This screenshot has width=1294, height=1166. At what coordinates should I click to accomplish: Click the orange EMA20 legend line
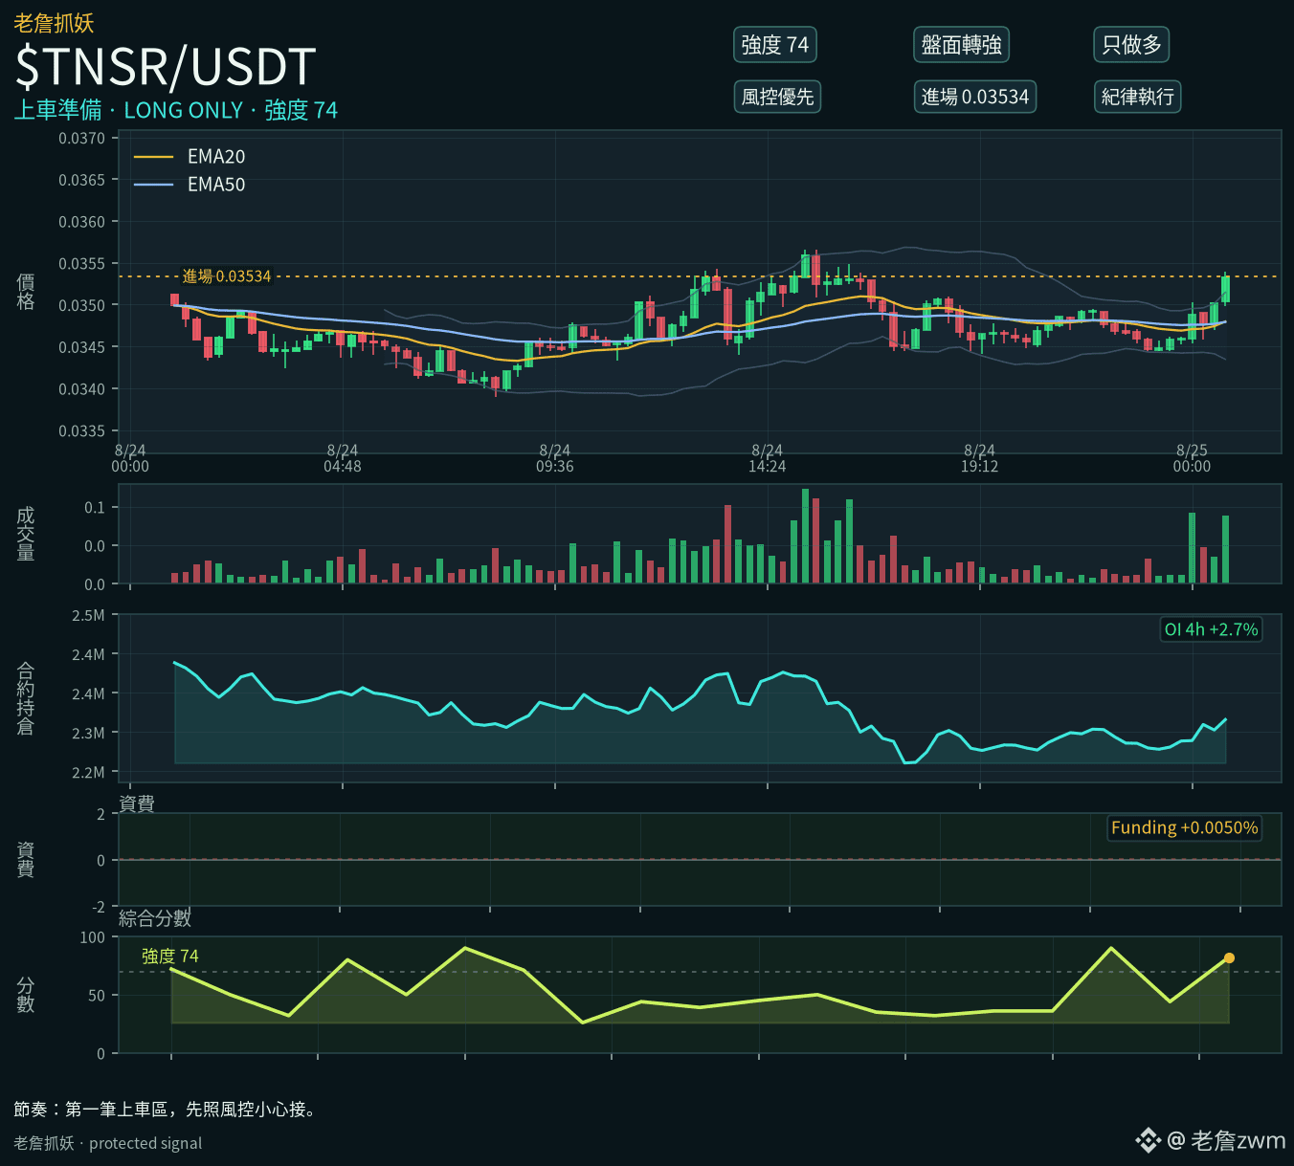153,157
